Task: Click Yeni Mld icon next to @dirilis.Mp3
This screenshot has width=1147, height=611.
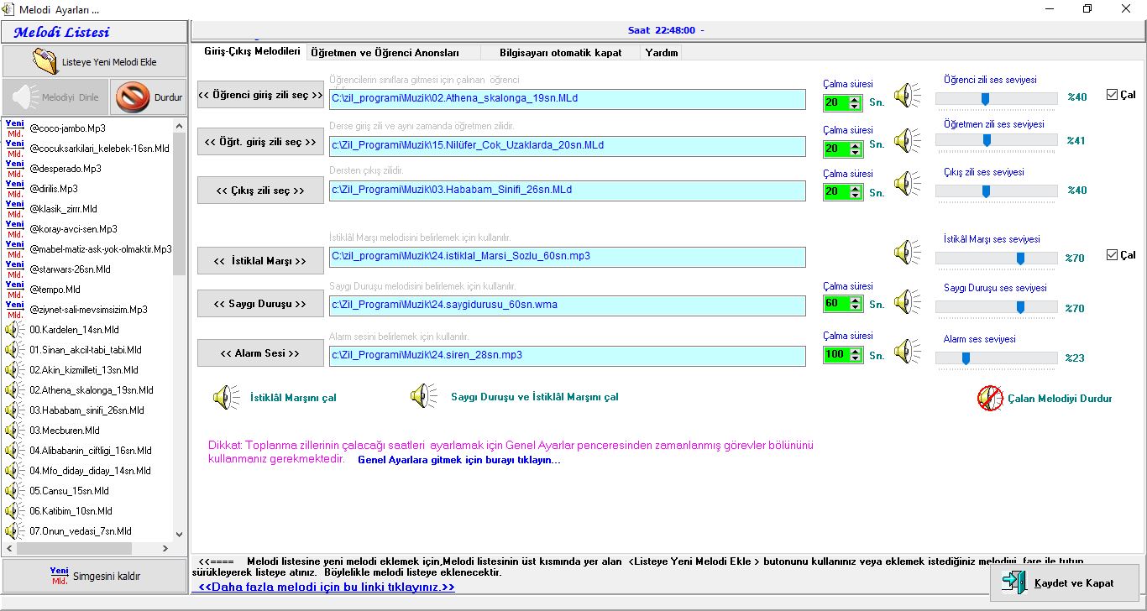Action: pos(14,189)
